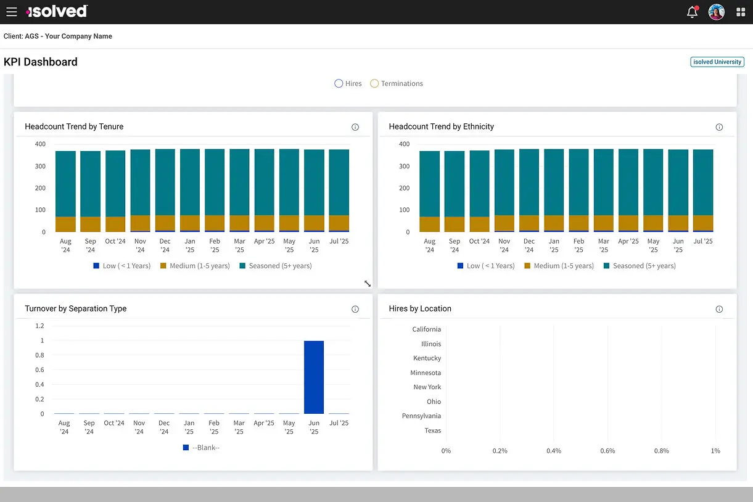
Task: Show info for Hires by Location
Action: pyautogui.click(x=719, y=309)
